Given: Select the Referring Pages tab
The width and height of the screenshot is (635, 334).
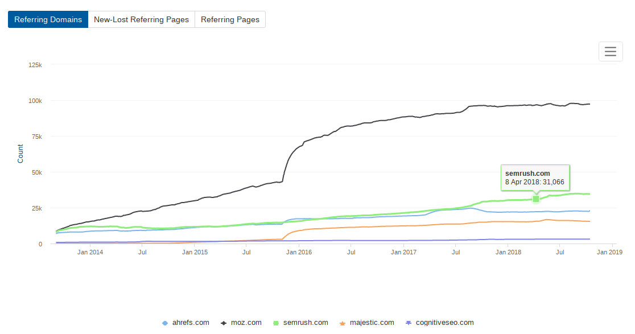Looking at the screenshot, I should pos(230,19).
